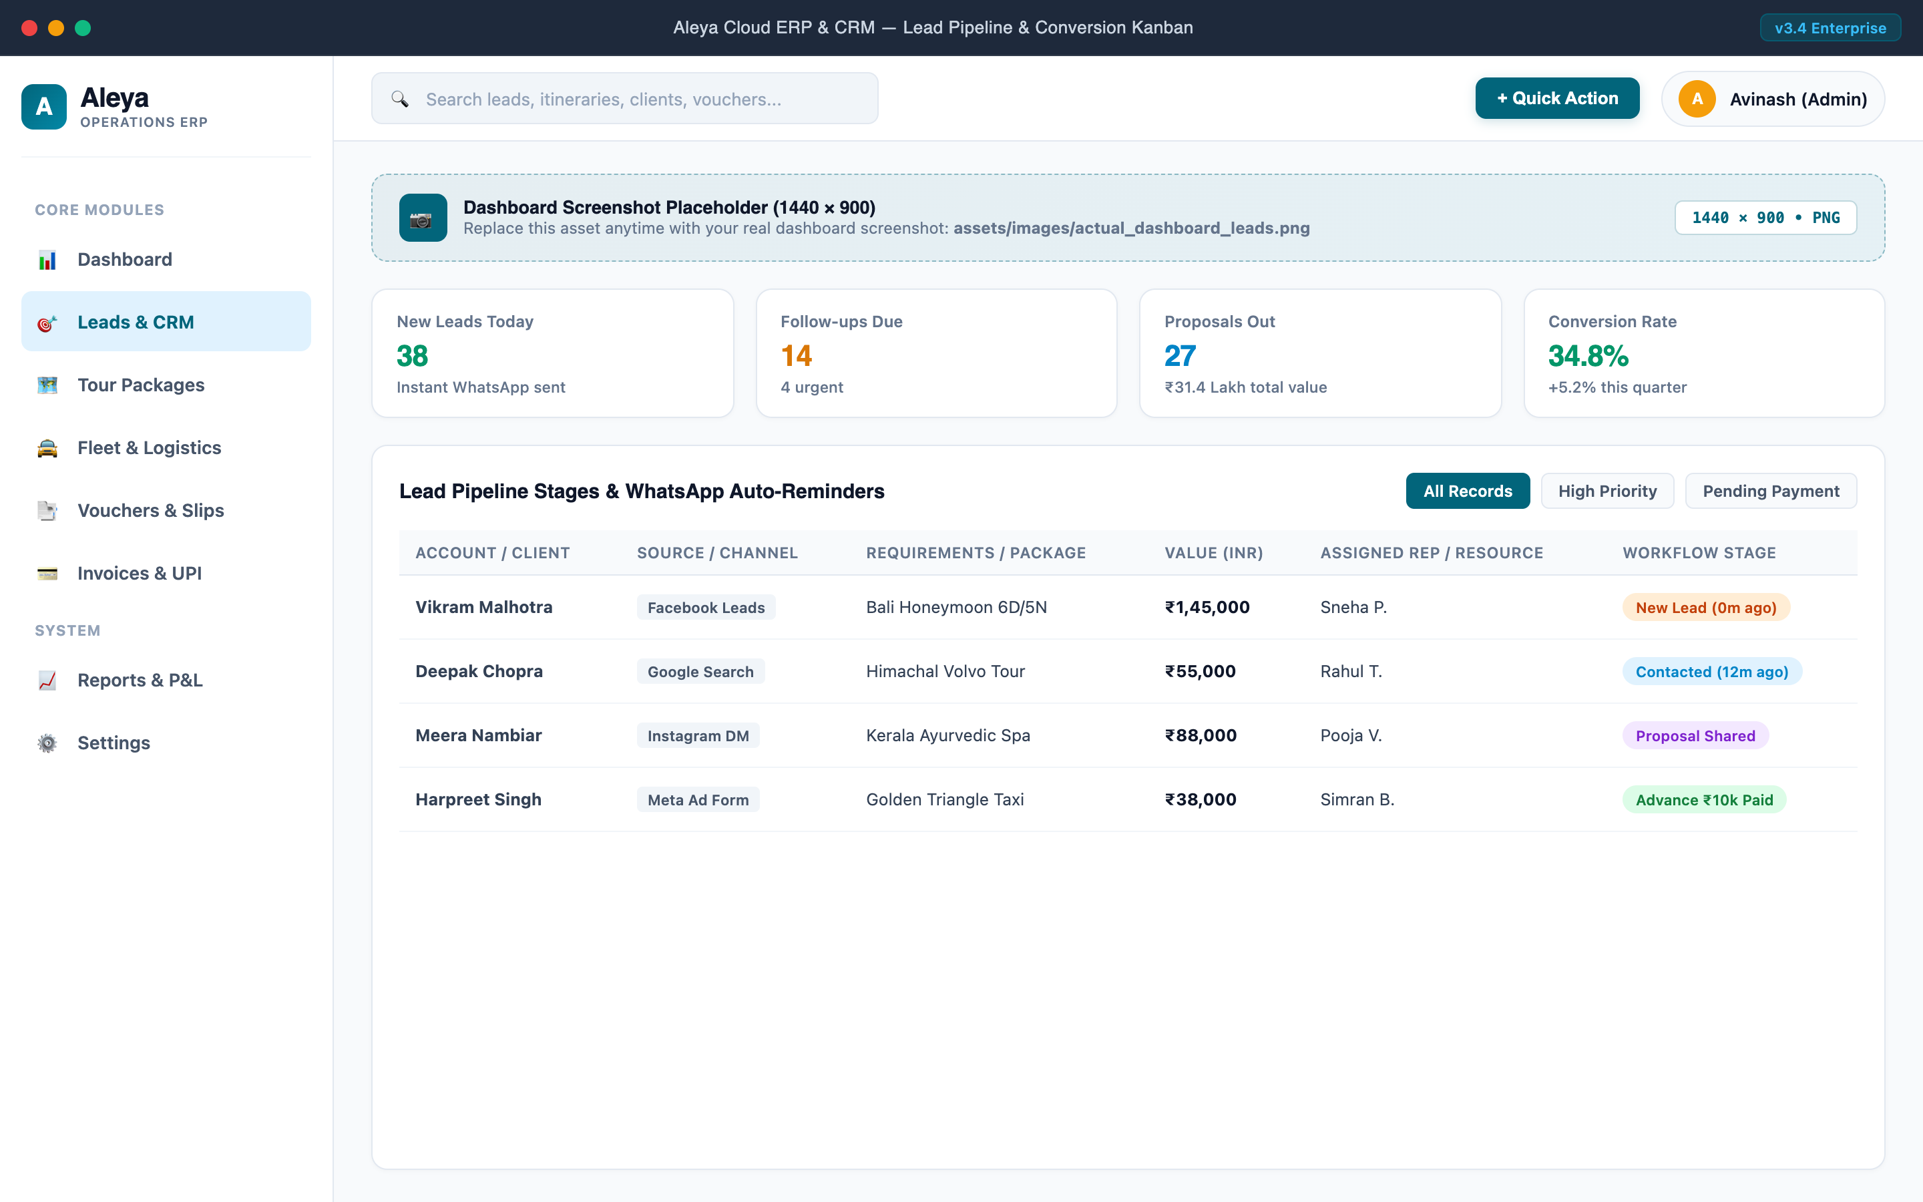Open the Follow-ups Due card
Image resolution: width=1923 pixels, height=1202 pixels.
point(936,354)
